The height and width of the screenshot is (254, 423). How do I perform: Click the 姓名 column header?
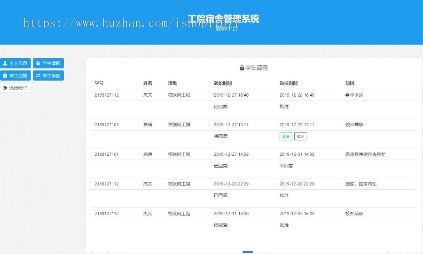click(x=148, y=83)
